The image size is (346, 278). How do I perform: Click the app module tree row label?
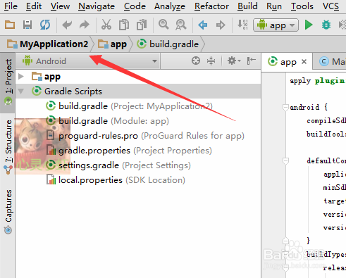tap(52, 77)
